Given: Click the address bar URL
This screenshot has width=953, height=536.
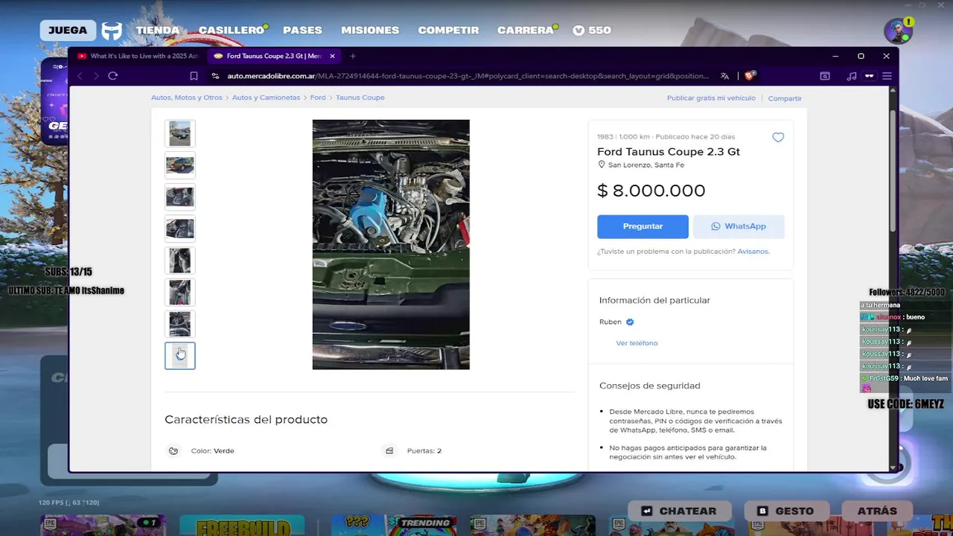Looking at the screenshot, I should [x=468, y=76].
